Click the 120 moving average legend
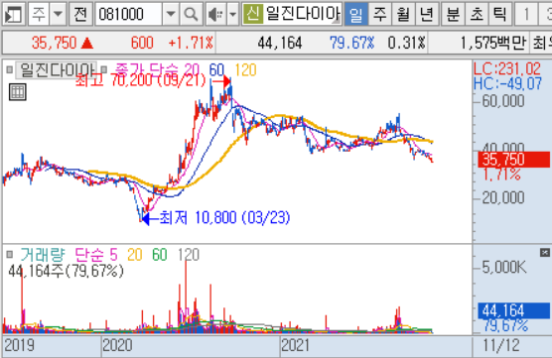The image size is (552, 358). point(245,69)
